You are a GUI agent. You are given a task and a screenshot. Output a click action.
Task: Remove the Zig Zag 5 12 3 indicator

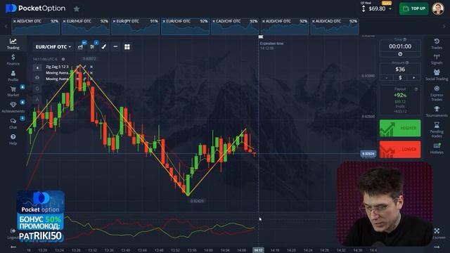pos(91,67)
